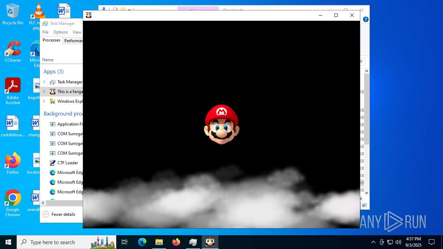The height and width of the screenshot is (249, 443).
Task: Click the CTF Loader pencil icon
Action: click(x=53, y=163)
